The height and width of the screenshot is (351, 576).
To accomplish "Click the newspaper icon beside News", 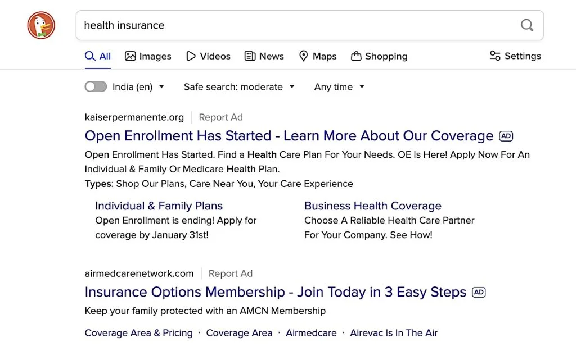I will 249,56.
